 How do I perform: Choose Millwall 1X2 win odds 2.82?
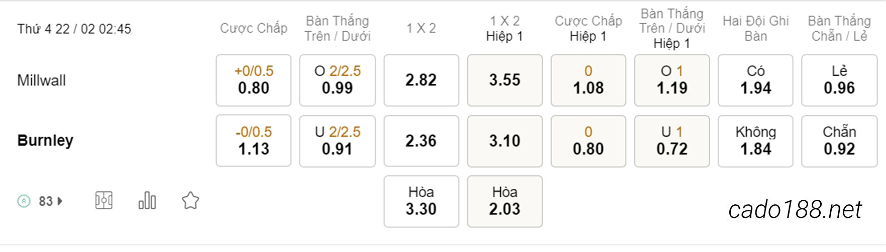[421, 80]
